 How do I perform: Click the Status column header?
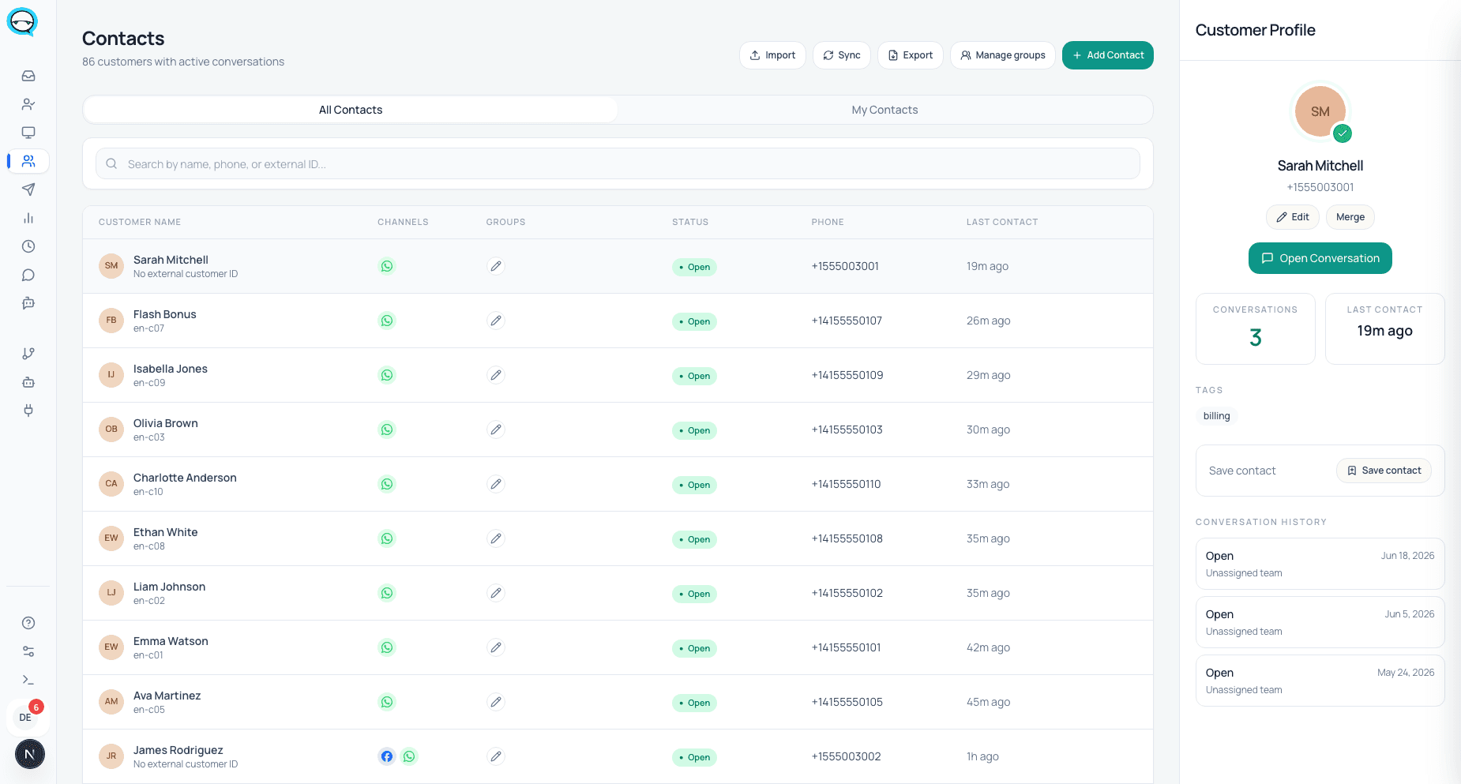click(x=690, y=222)
